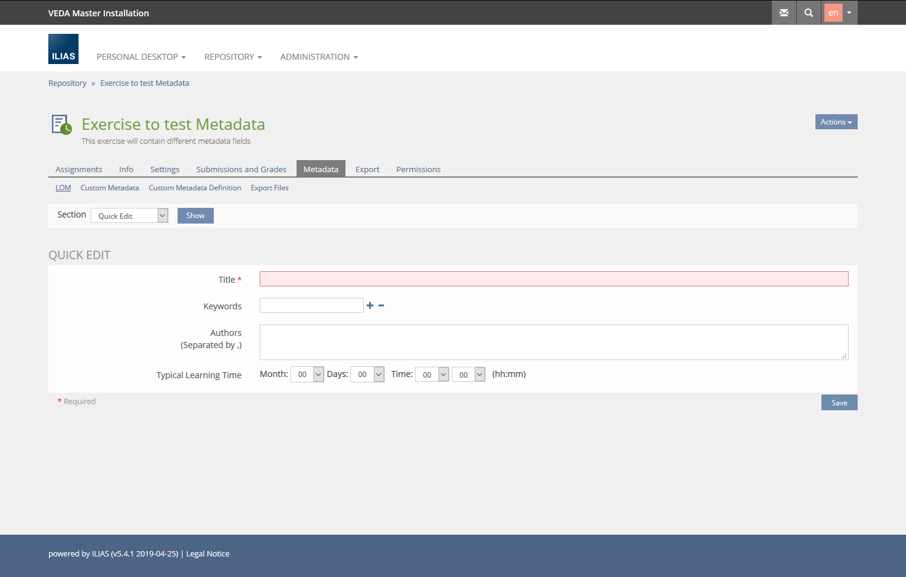Open the mail envelope icon
The image size is (906, 577).
[x=783, y=13]
